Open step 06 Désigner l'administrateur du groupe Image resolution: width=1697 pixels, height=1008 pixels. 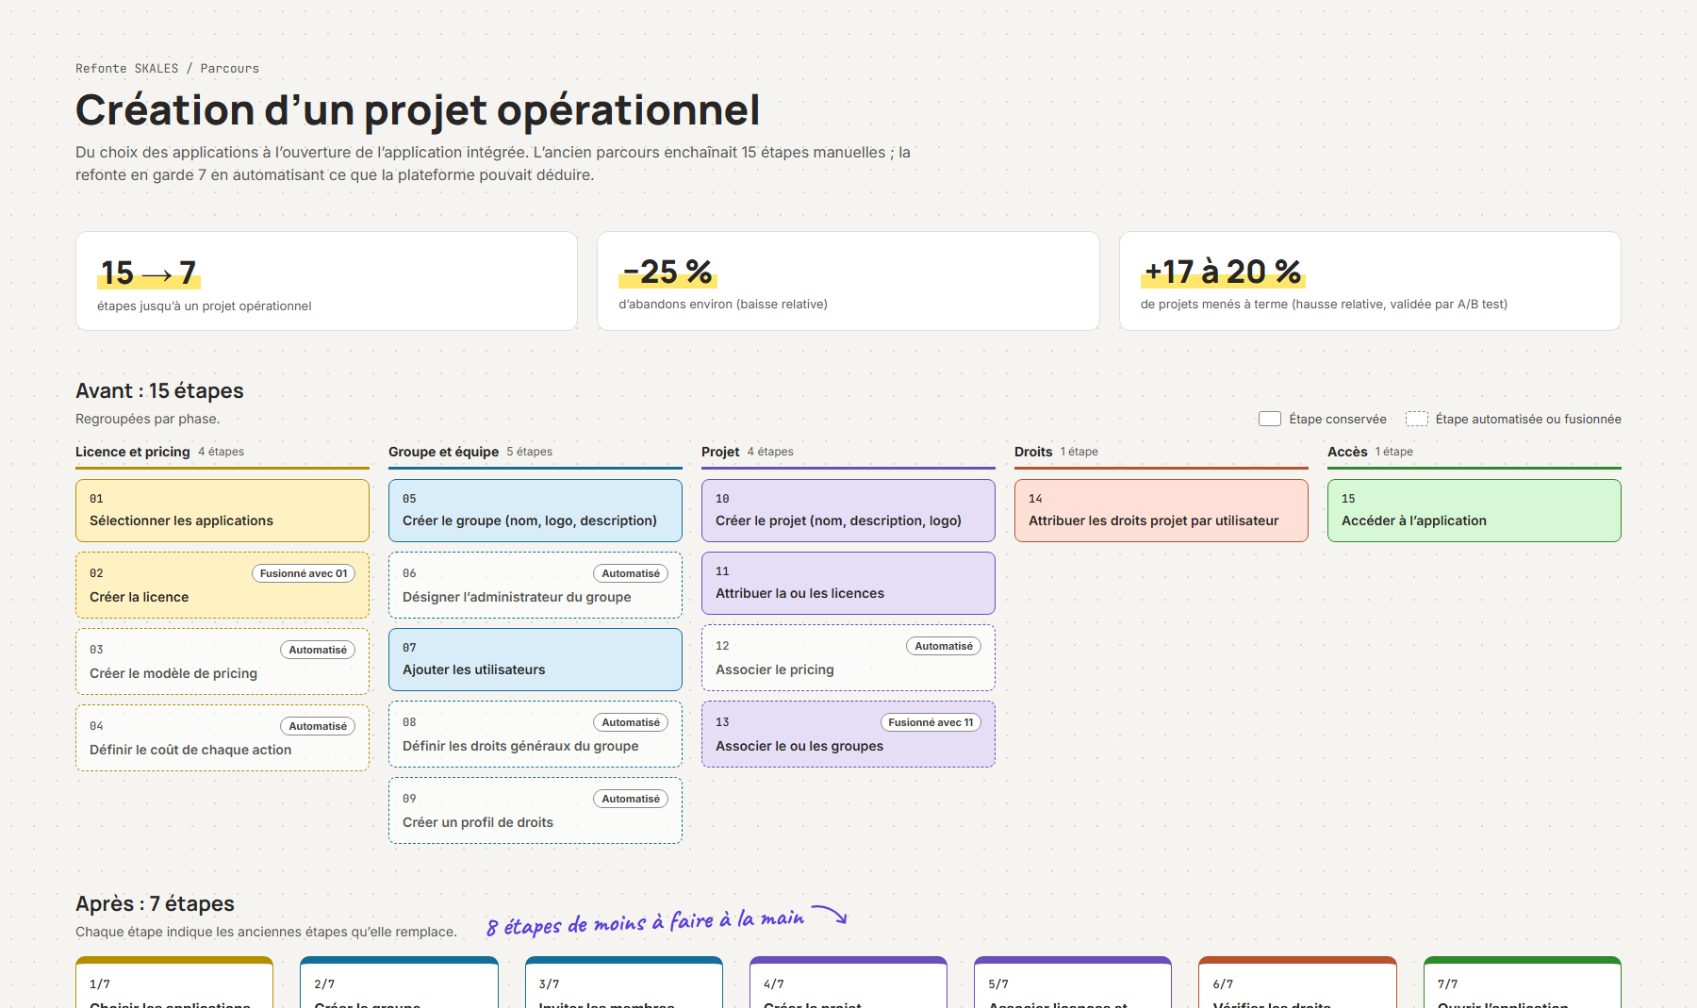pos(535,586)
